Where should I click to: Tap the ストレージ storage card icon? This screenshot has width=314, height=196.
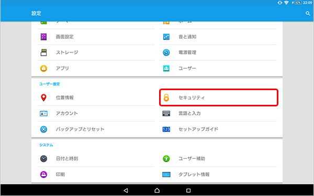(43, 52)
